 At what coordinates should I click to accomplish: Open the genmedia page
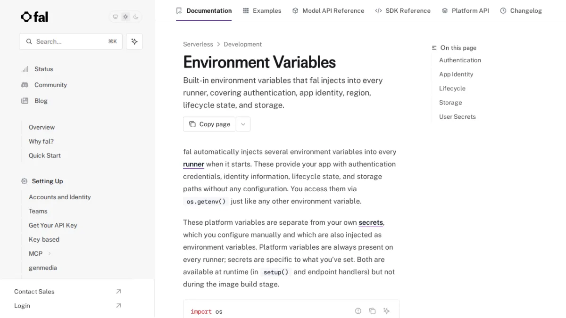click(x=42, y=268)
